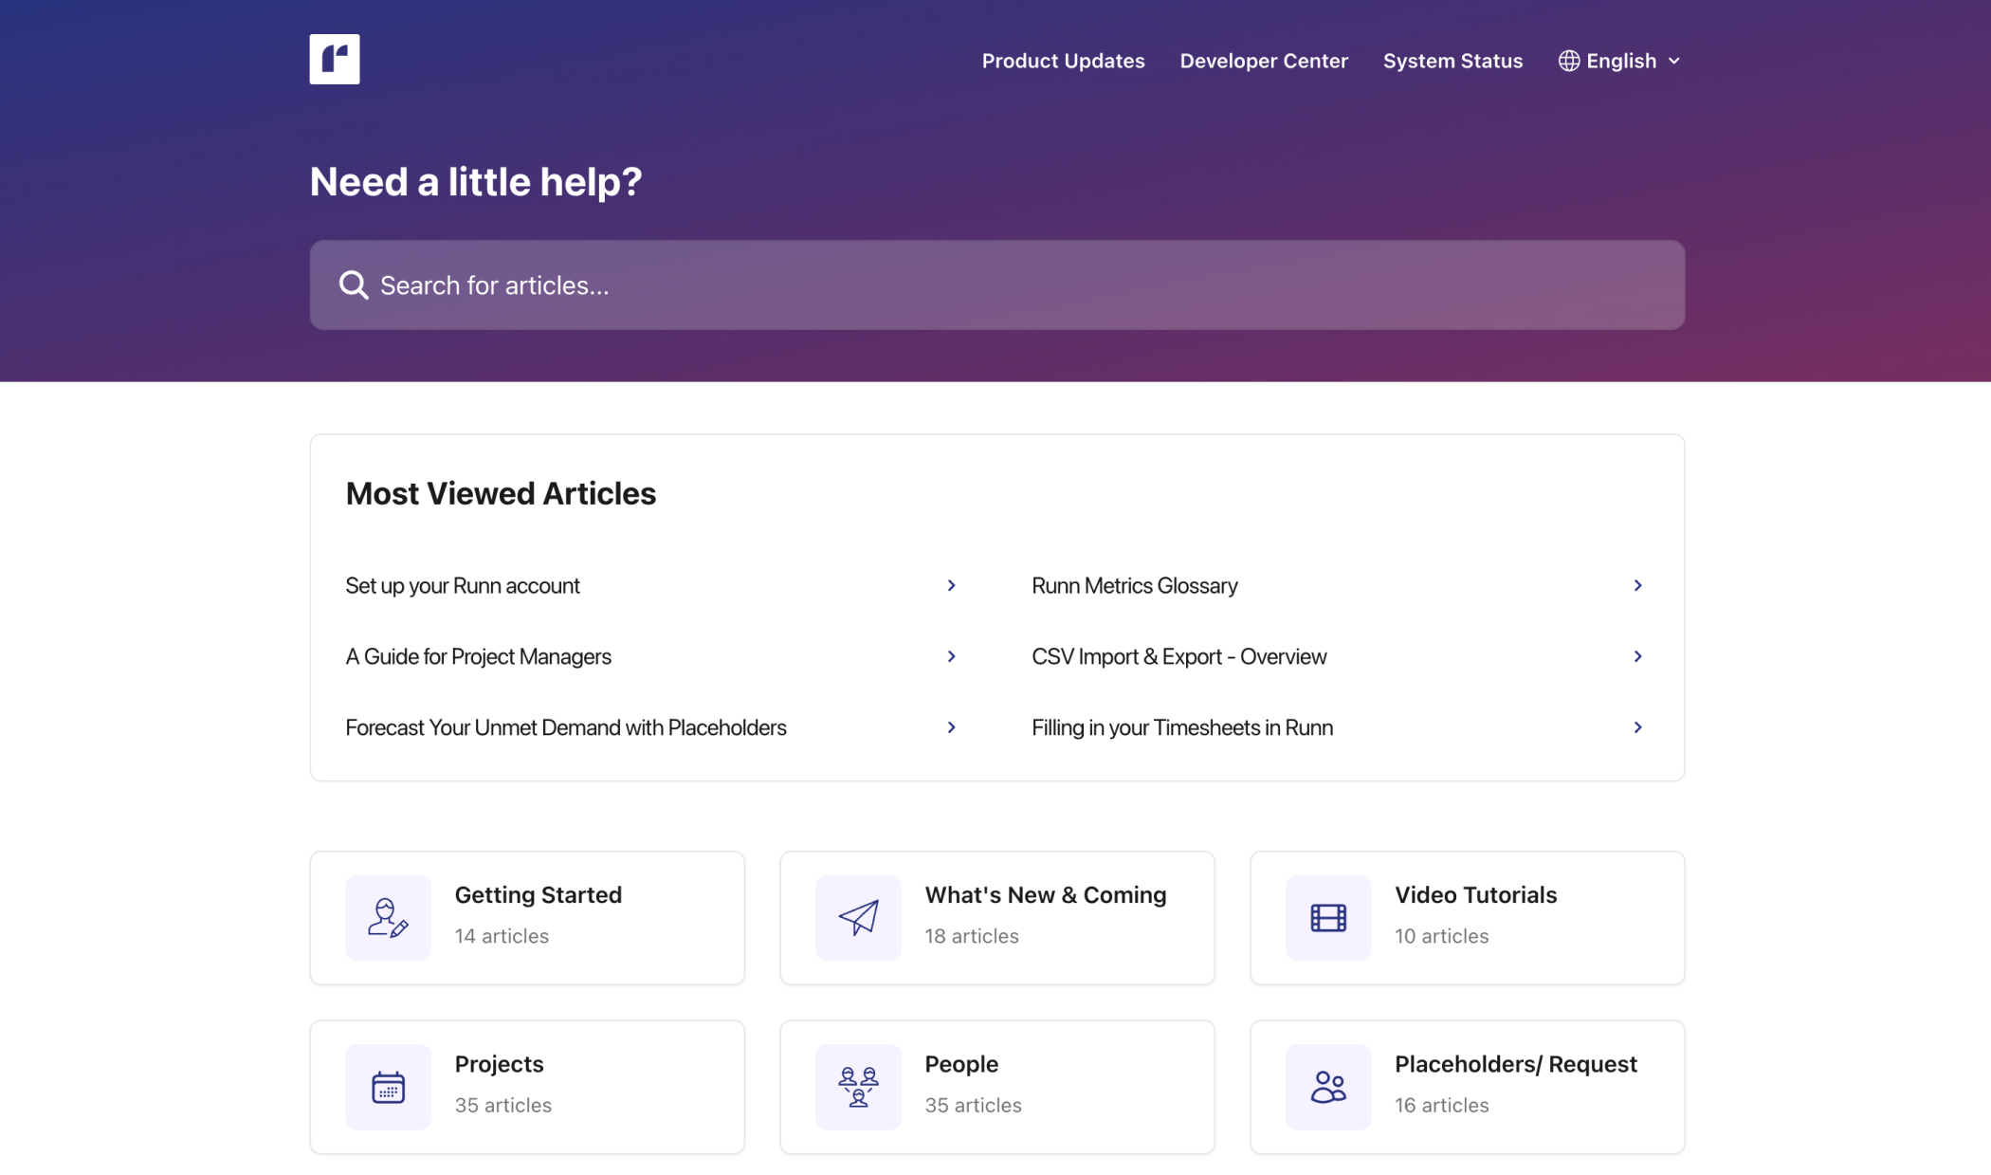
Task: Open What's New & Coming category title
Action: click(1045, 895)
